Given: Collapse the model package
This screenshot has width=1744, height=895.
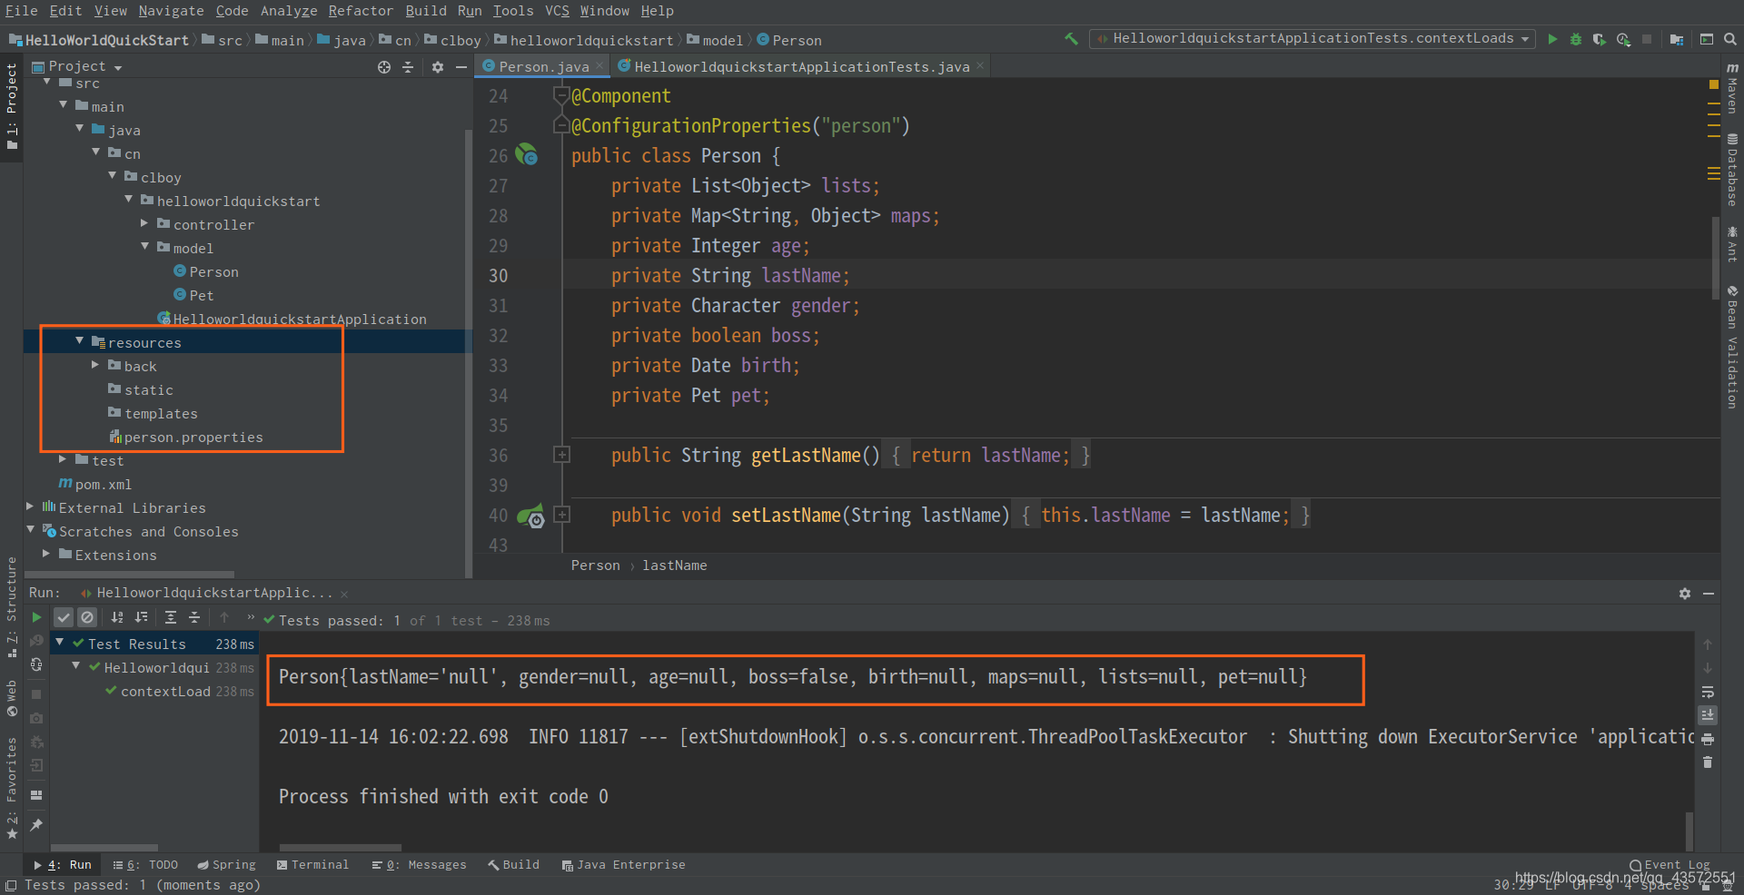Looking at the screenshot, I should pyautogui.click(x=144, y=247).
